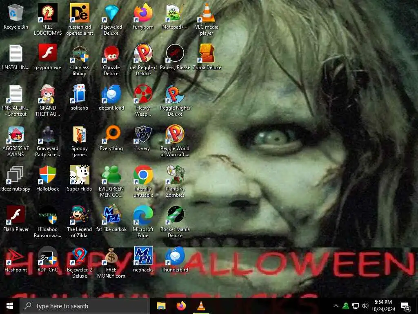Select the Zuma Deluxe icon
The image size is (418, 314).
[207, 54]
